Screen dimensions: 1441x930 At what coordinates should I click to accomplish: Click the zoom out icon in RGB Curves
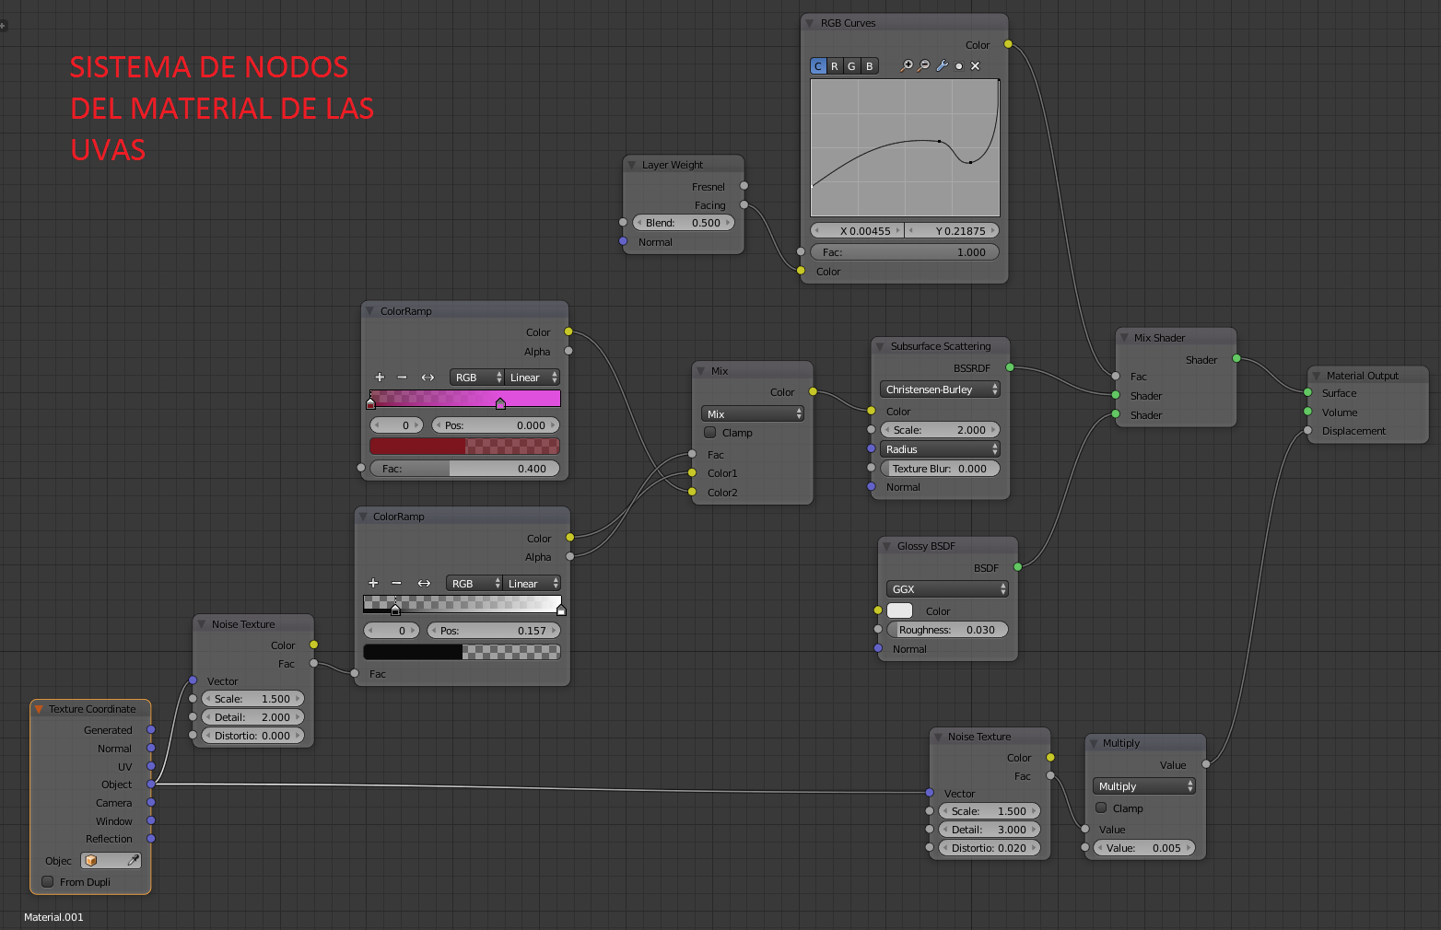(924, 66)
